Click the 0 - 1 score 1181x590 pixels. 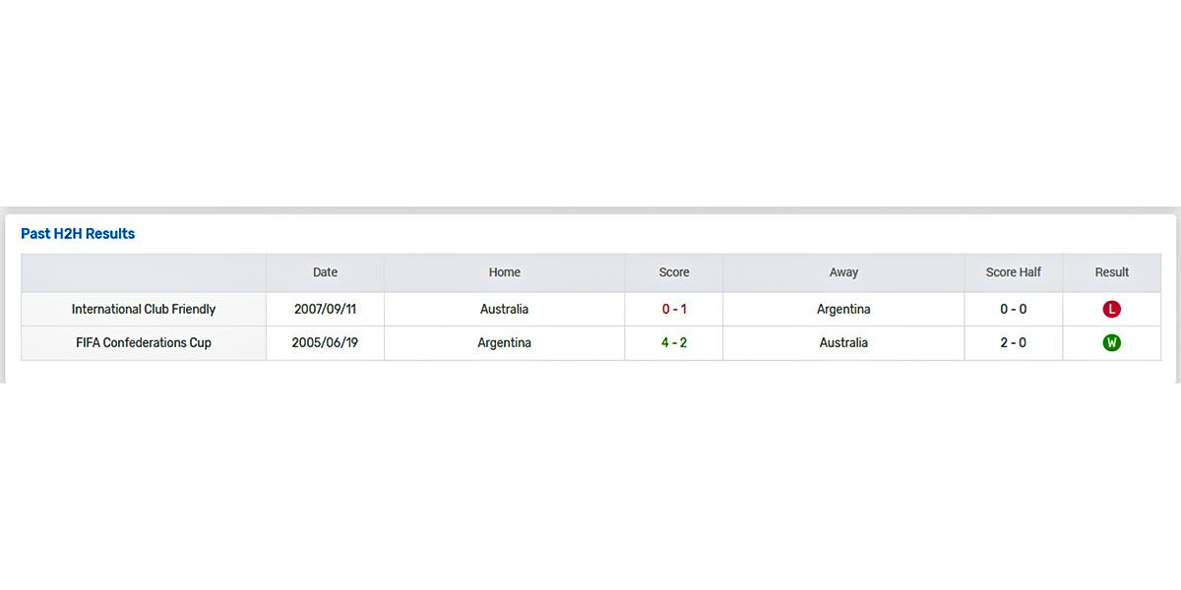(674, 309)
